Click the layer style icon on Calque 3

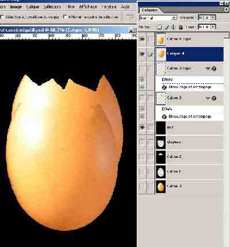[x=214, y=98]
